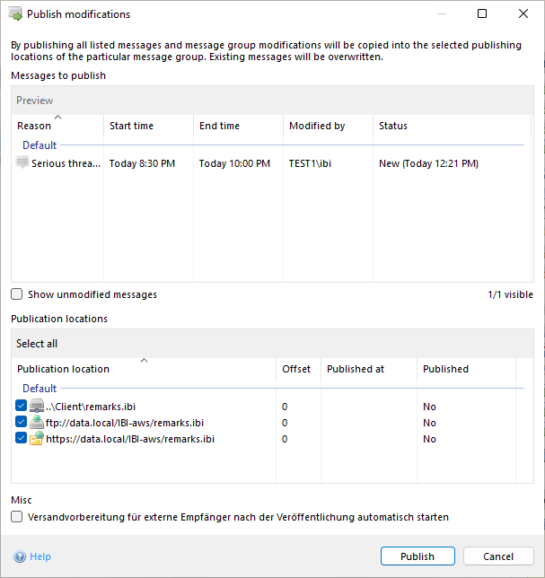Click the Preview toolbar item
The height and width of the screenshot is (578, 545).
35,101
